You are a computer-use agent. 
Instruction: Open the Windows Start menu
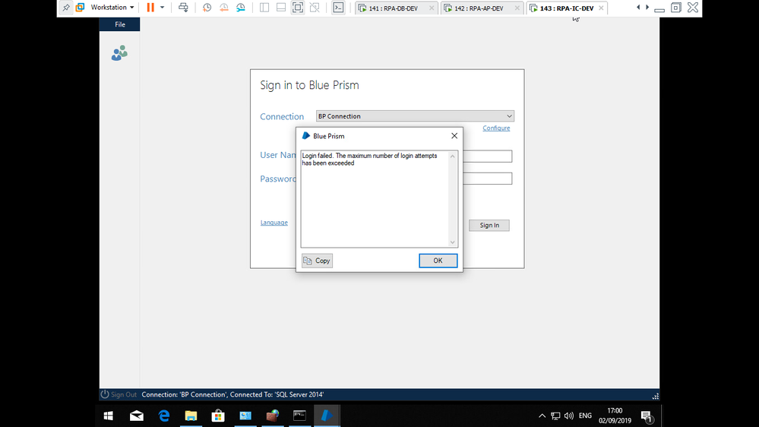point(109,416)
